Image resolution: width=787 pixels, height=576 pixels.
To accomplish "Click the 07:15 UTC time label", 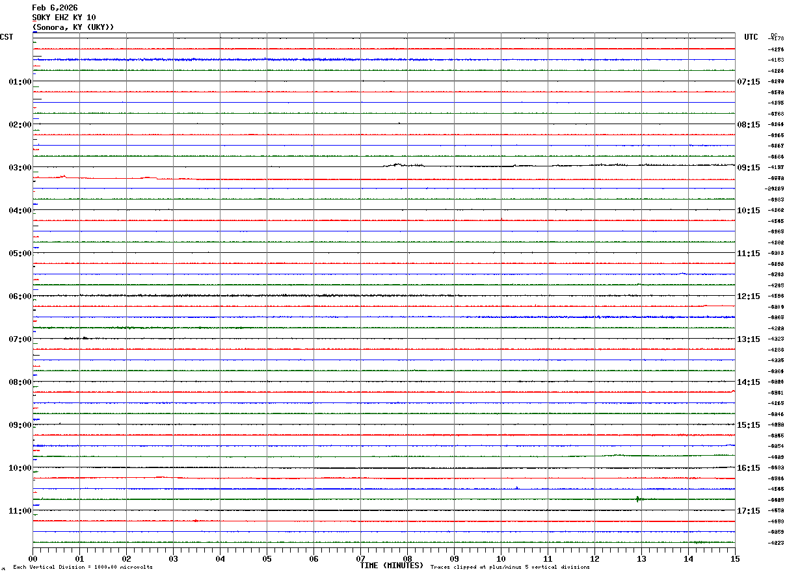I will [748, 82].
